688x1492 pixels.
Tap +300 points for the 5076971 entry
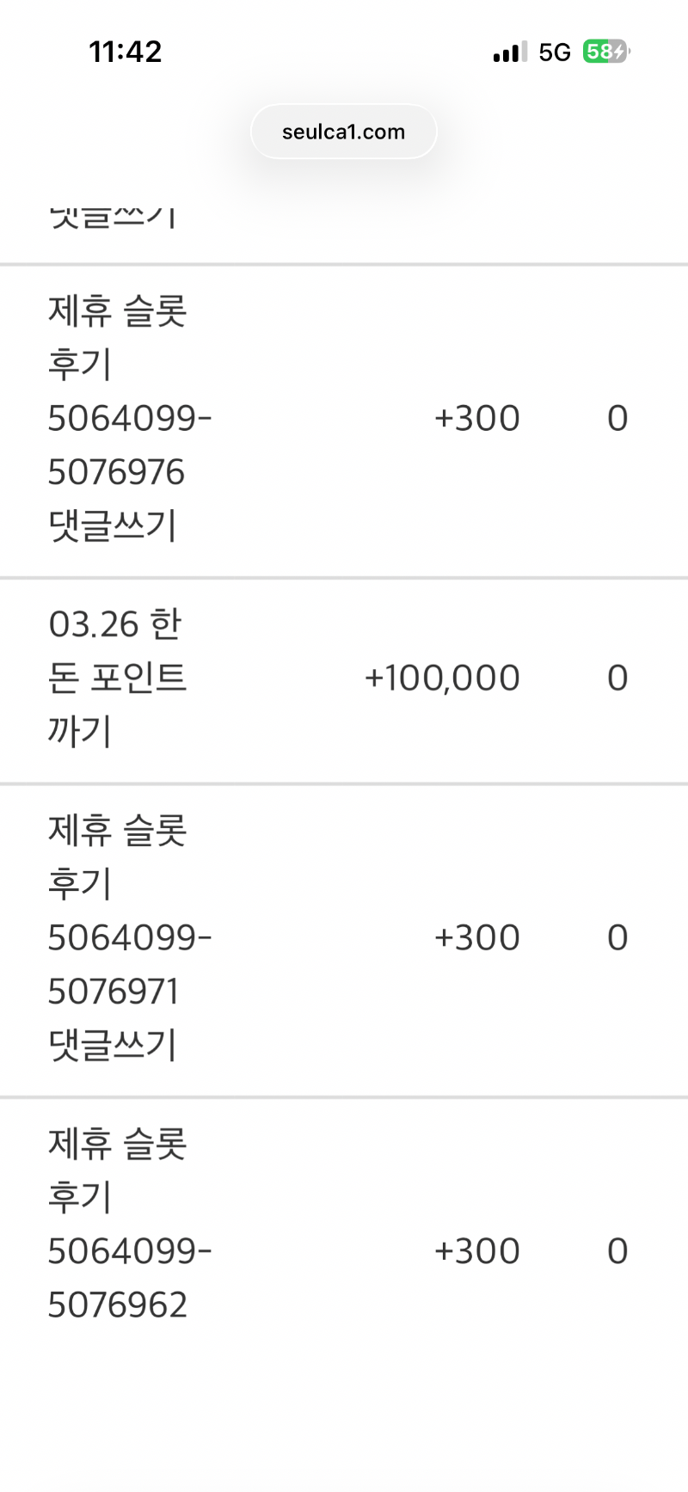[476, 938]
